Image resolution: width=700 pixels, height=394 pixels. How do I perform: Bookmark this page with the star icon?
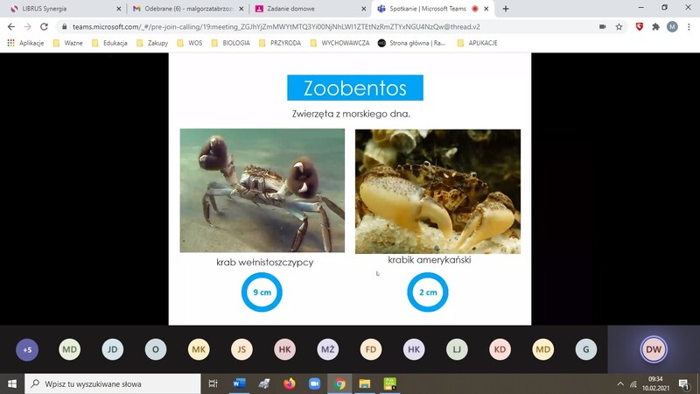point(619,27)
